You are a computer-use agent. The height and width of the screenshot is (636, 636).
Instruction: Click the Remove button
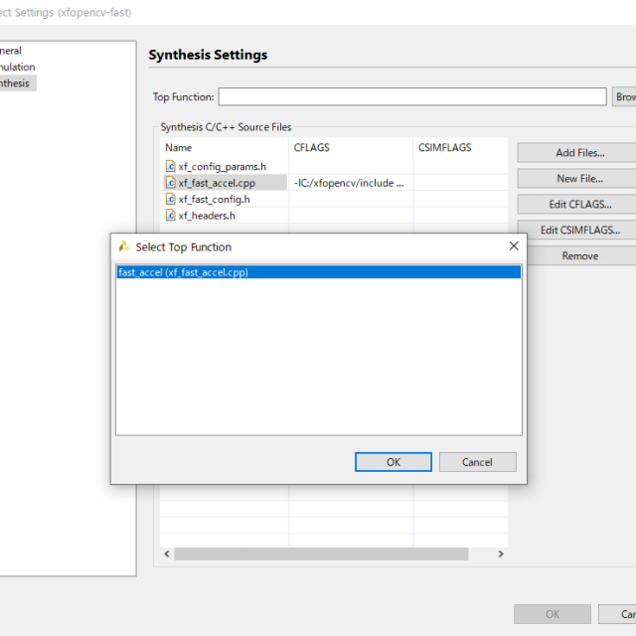579,255
